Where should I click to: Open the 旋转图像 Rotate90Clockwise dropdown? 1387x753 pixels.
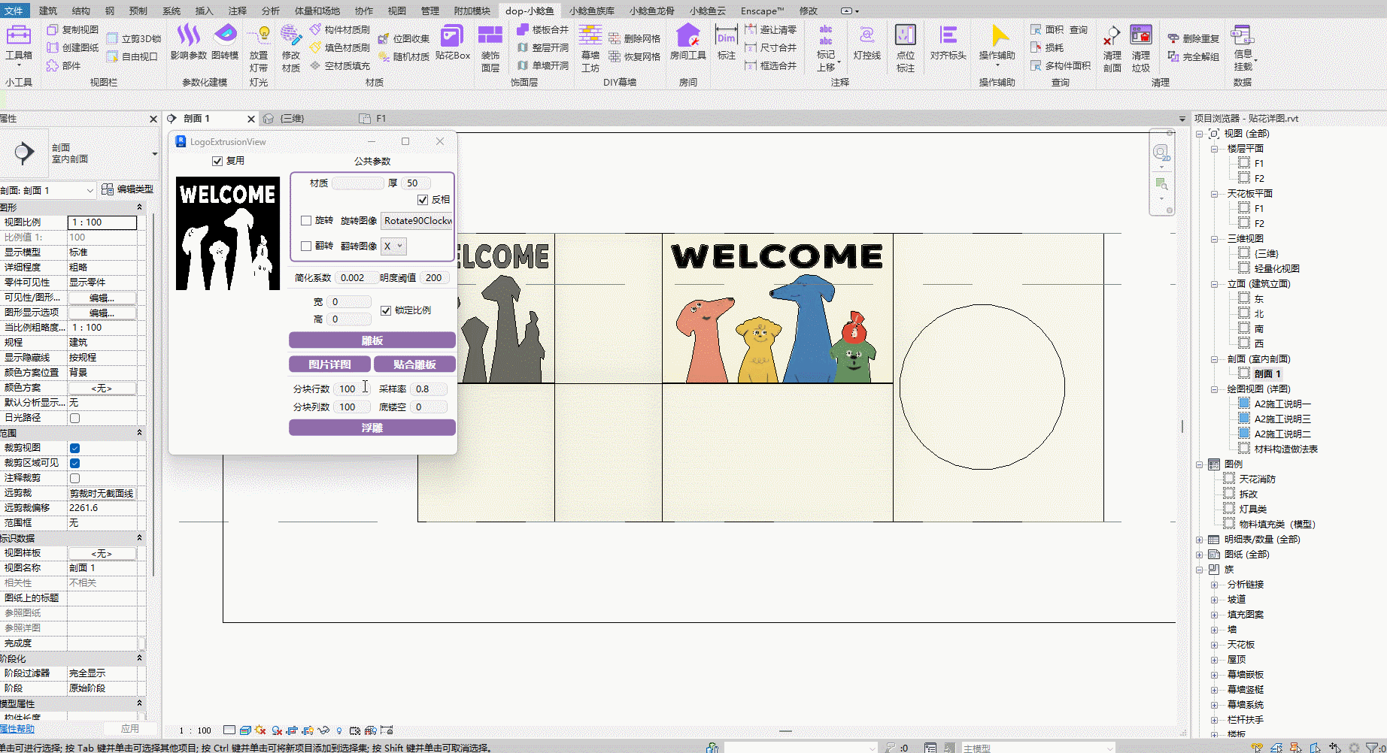(x=417, y=221)
